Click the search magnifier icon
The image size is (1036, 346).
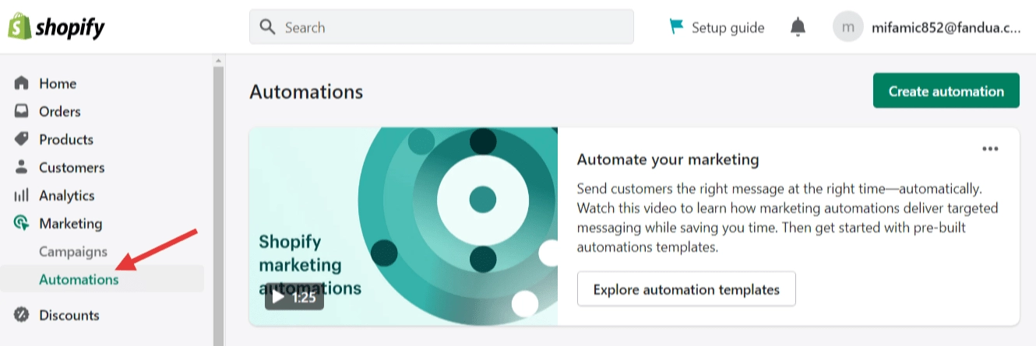click(267, 27)
